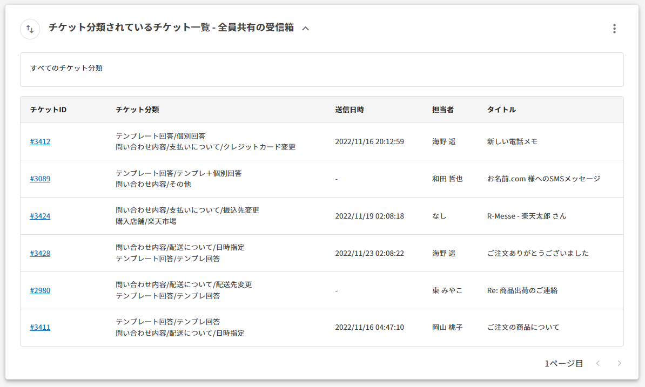Open the すべてのチケット分類 filter field
The height and width of the screenshot is (387, 645).
tap(321, 69)
